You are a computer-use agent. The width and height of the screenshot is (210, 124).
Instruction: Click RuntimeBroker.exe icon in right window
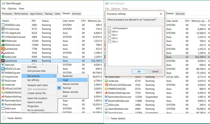tap(106, 101)
